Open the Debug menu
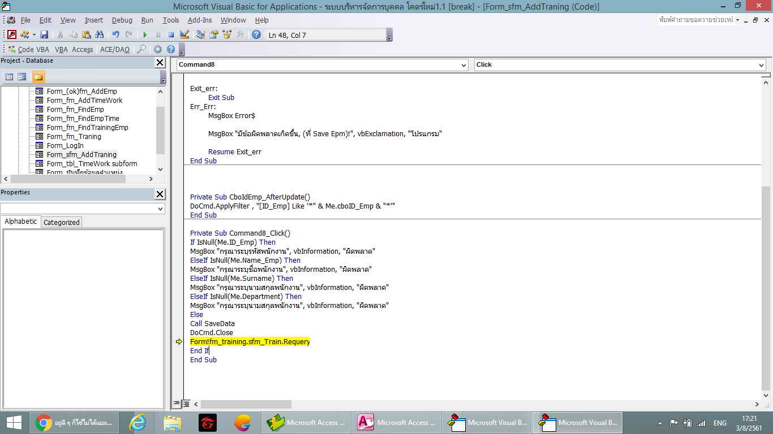The image size is (773, 434). [x=122, y=20]
